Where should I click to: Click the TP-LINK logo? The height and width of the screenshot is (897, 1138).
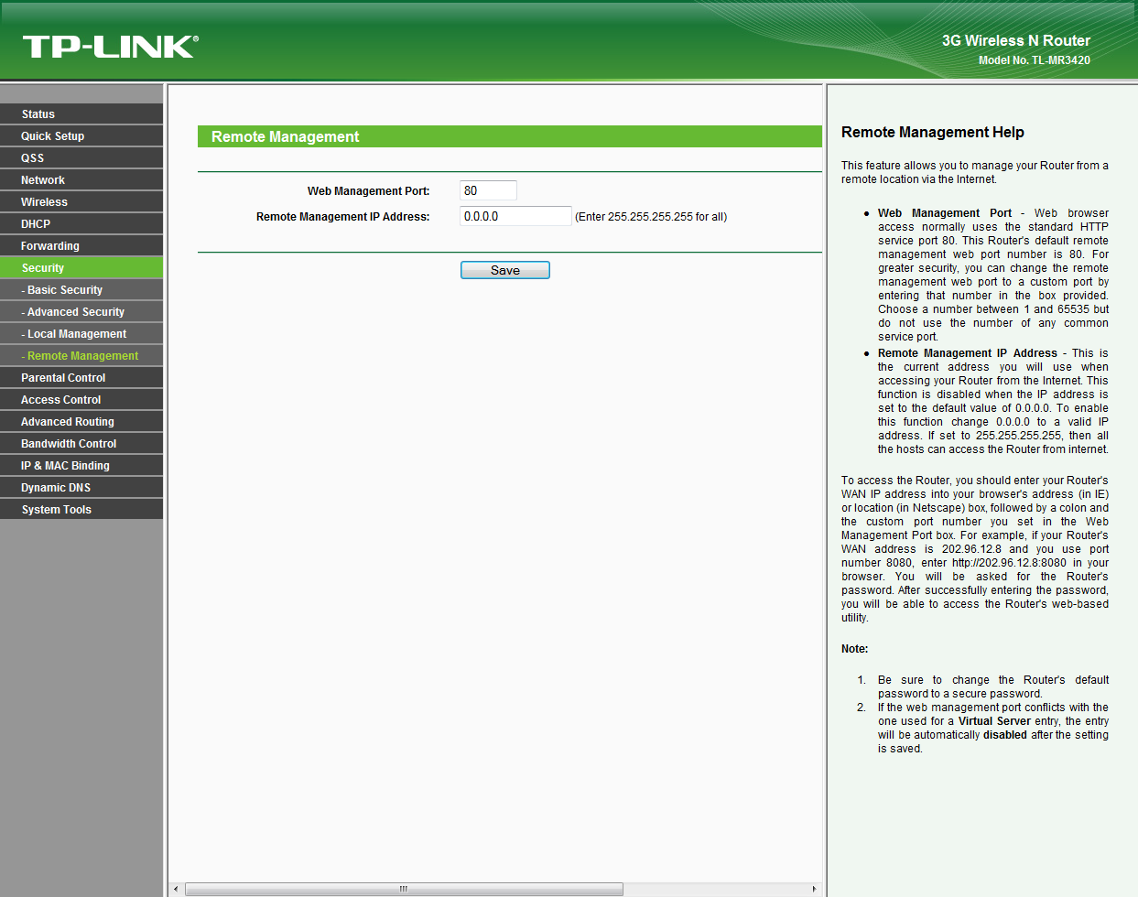click(110, 47)
